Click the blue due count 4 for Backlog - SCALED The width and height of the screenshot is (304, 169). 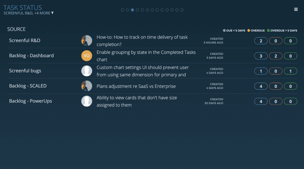pos(261,86)
